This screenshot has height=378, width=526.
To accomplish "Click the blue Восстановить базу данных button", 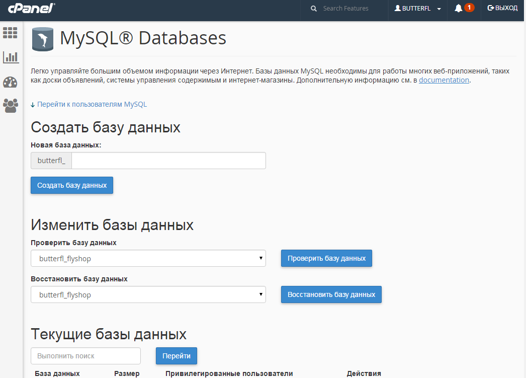I will (331, 294).
